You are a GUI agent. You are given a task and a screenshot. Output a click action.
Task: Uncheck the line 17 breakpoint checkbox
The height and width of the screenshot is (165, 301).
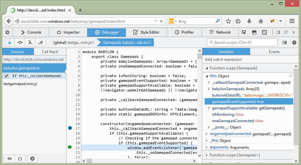[6, 76]
